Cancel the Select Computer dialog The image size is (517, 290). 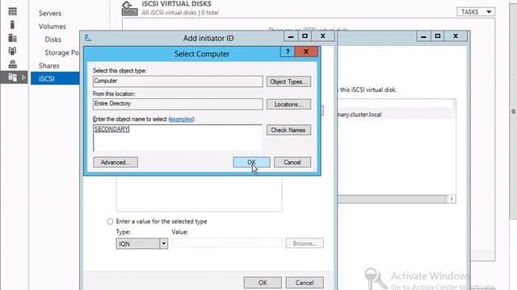pos(292,162)
